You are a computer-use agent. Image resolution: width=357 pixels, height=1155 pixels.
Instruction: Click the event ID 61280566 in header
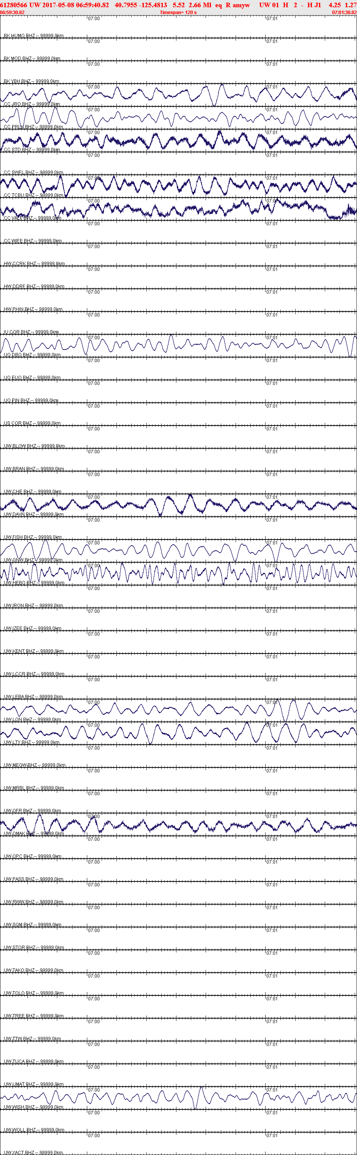coord(14,5)
